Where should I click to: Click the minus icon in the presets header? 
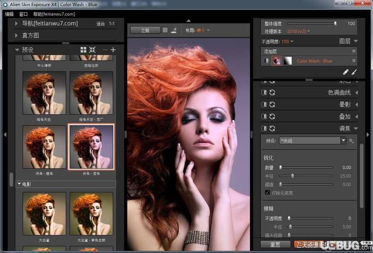(x=105, y=50)
